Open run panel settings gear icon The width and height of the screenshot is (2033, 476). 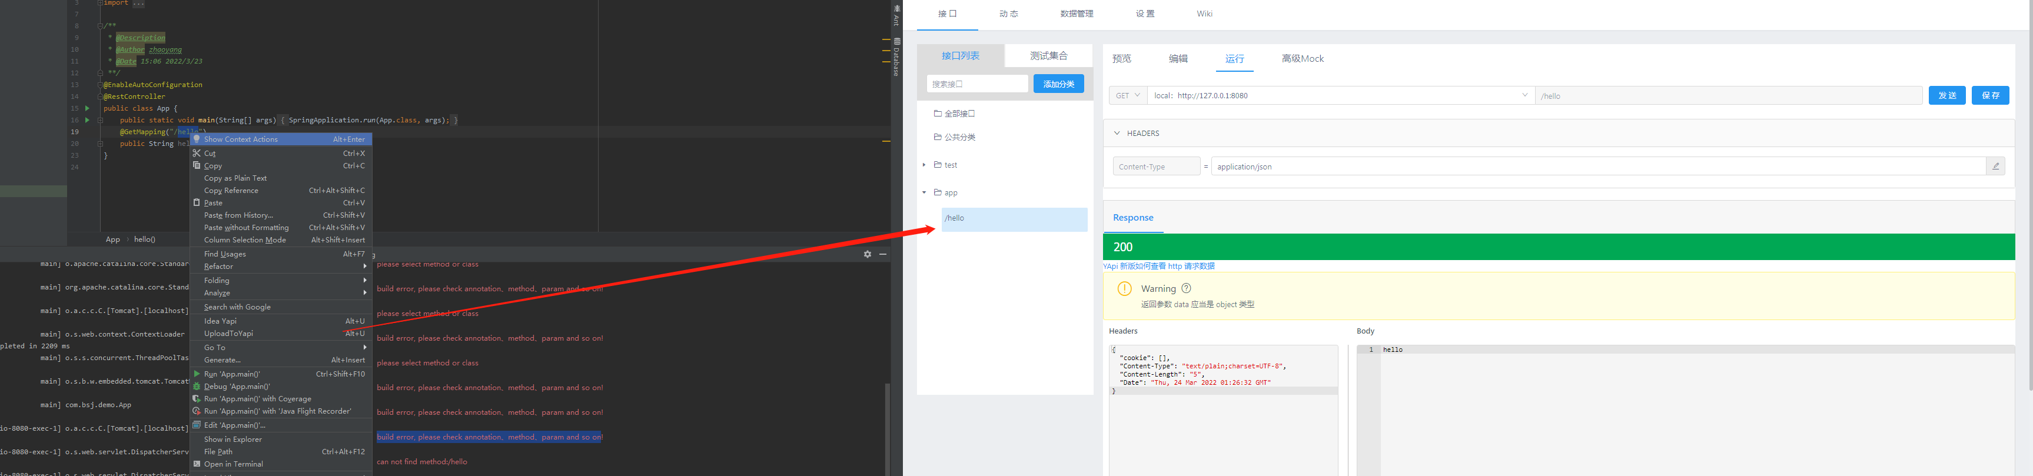[868, 254]
